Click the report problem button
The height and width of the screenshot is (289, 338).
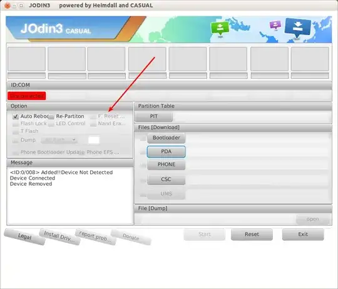point(95,236)
